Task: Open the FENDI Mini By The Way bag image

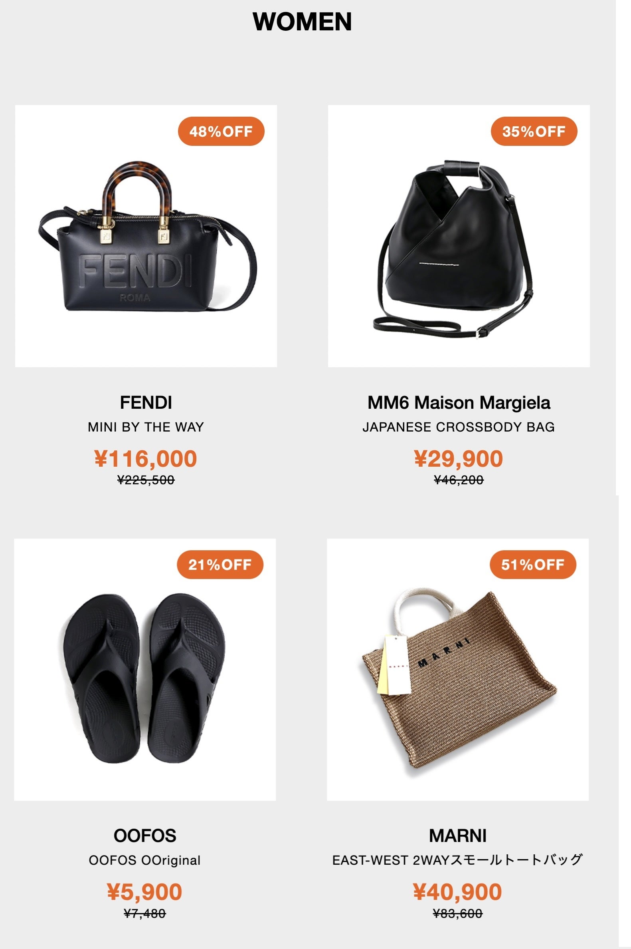Action: tap(146, 236)
